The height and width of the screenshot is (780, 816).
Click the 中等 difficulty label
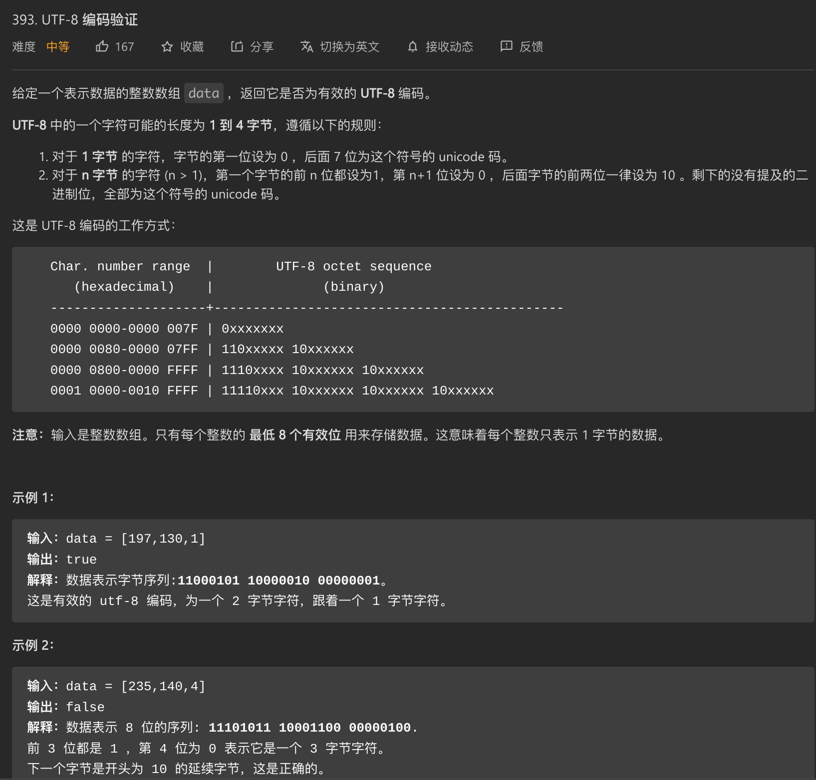[58, 47]
